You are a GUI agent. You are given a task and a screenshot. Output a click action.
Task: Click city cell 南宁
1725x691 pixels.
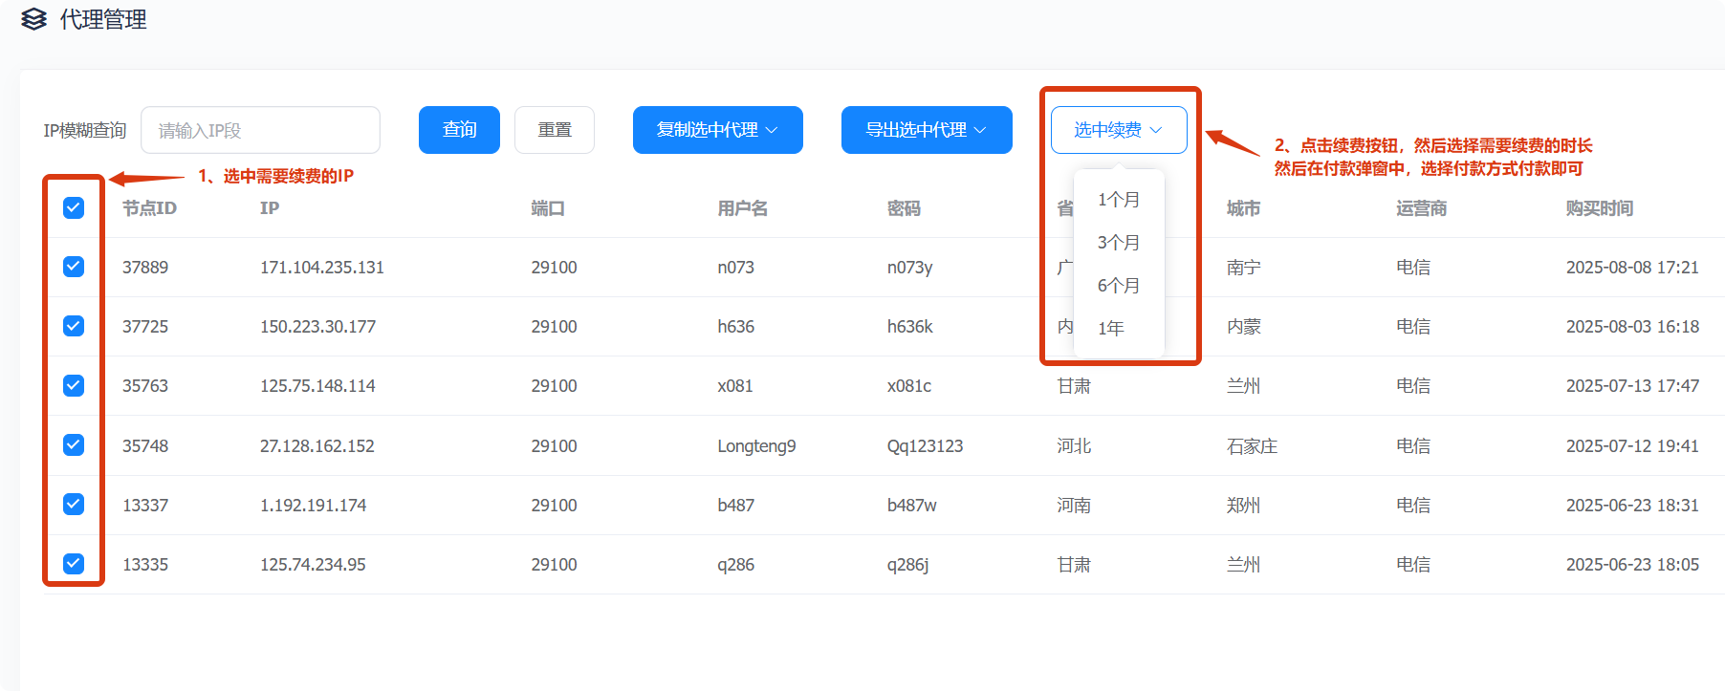(x=1243, y=268)
